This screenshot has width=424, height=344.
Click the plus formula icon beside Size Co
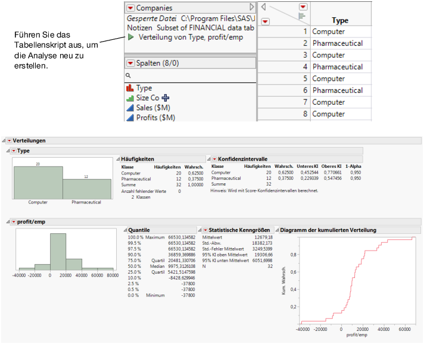tap(165, 98)
